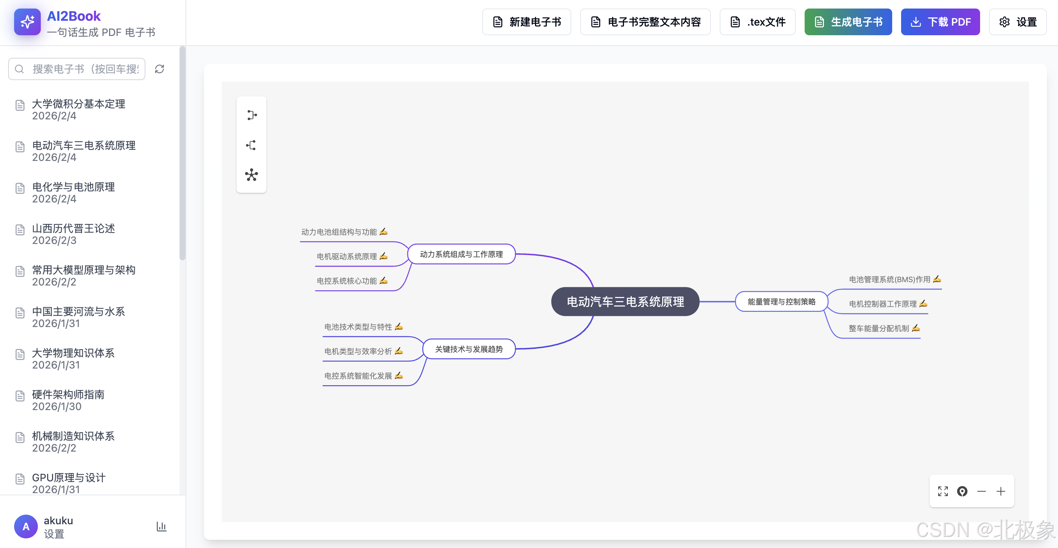1058x548 pixels.
Task: Click the AI2Book title text
Action: click(74, 16)
